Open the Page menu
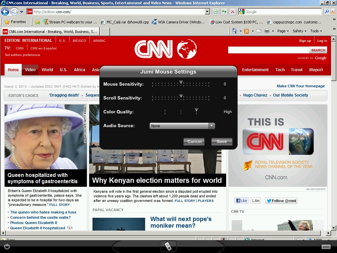Viewport: 337px width, 253px height. click(283, 31)
